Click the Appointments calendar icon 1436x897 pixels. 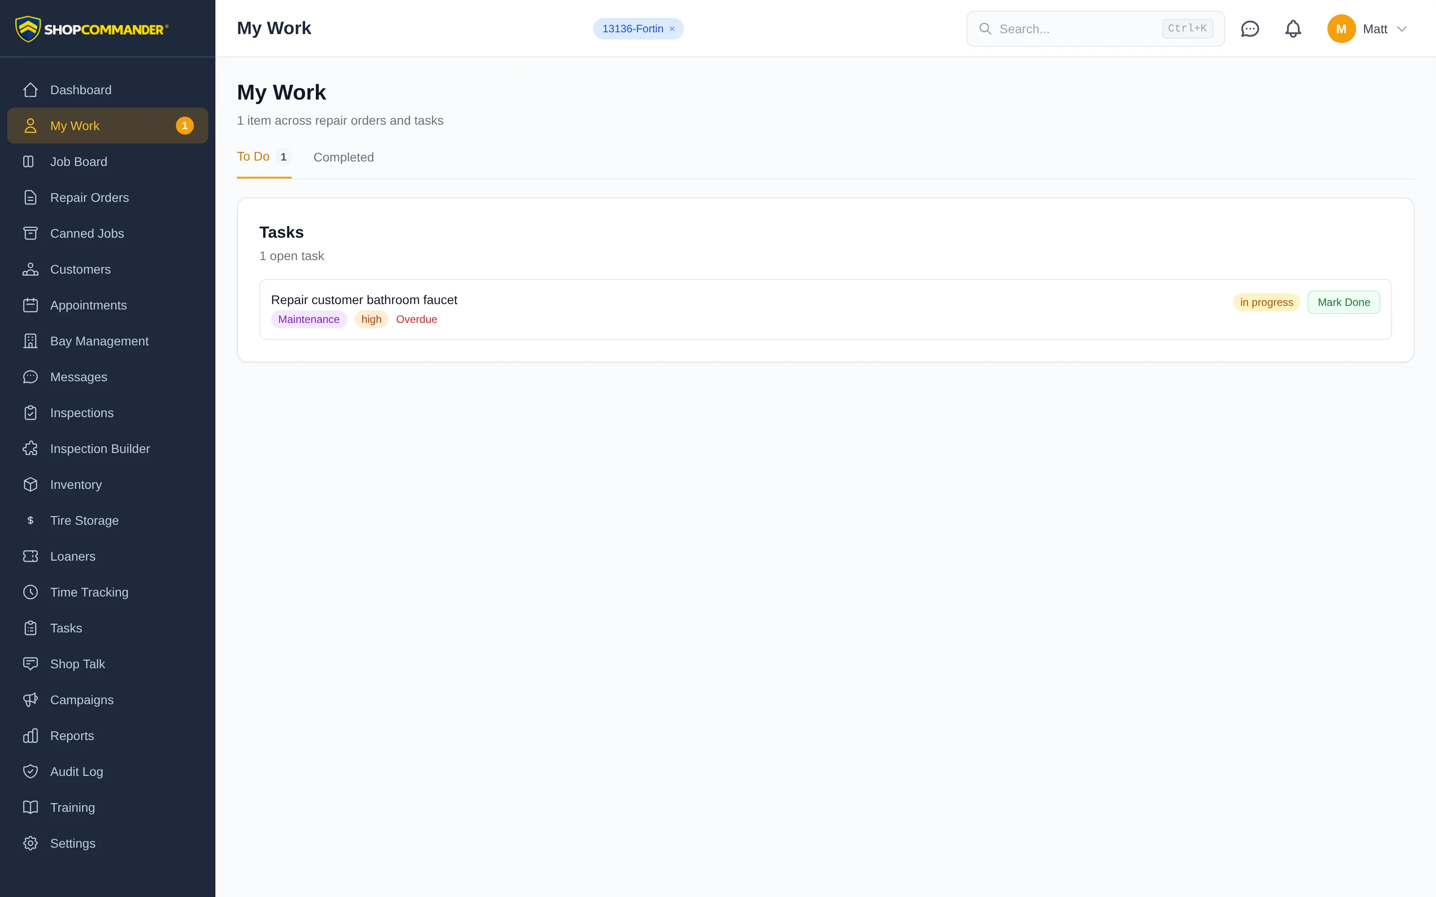(30, 305)
